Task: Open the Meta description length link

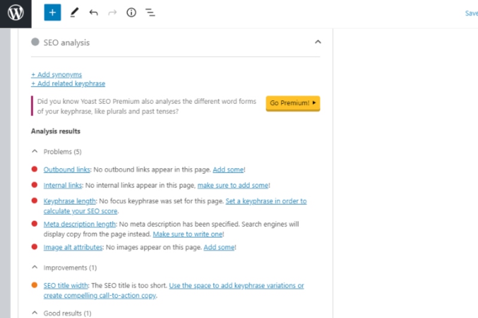Action: tap(79, 224)
